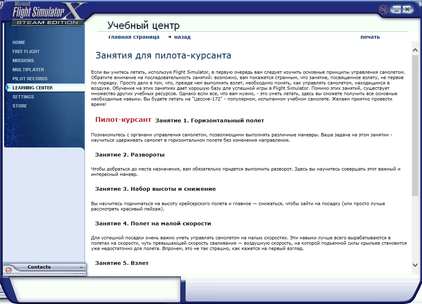Screen dimensions: 422x304
Task: Go to MISSIONS section
Action: 23,61
